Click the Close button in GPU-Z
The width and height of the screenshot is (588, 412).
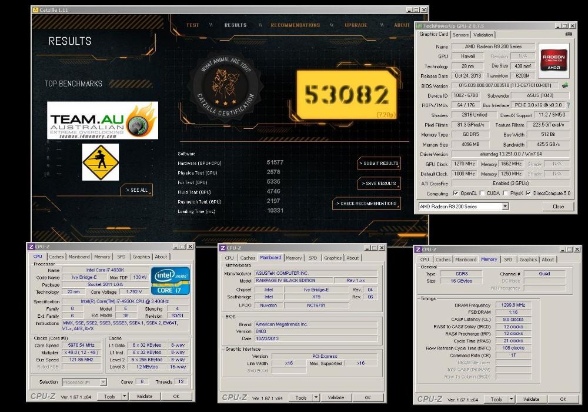(x=559, y=207)
